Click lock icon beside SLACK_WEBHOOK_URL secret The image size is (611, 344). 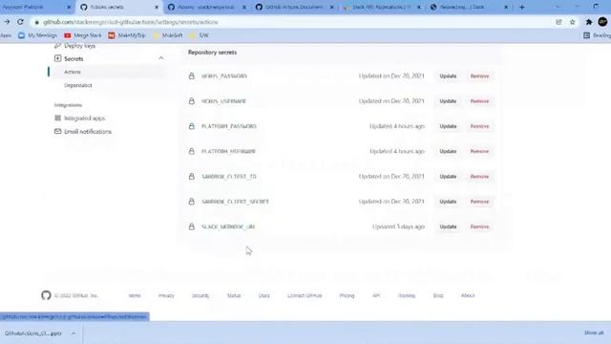[x=191, y=226]
